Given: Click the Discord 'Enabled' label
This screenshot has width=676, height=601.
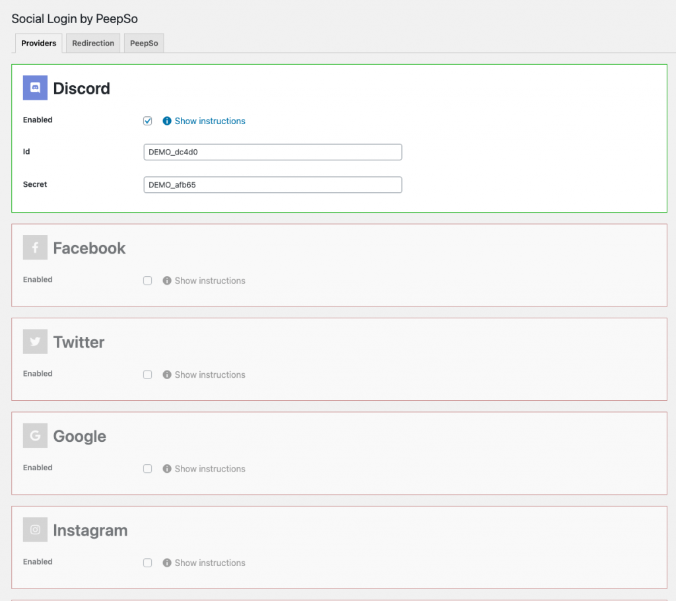Looking at the screenshot, I should [x=38, y=120].
